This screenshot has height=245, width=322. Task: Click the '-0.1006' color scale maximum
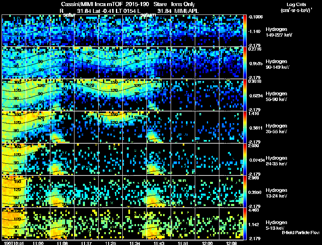click(x=256, y=17)
